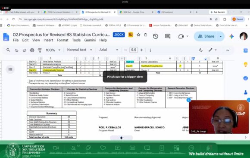
Task: Expand the Meet camera dropdown arrow
Action: (x=187, y=36)
